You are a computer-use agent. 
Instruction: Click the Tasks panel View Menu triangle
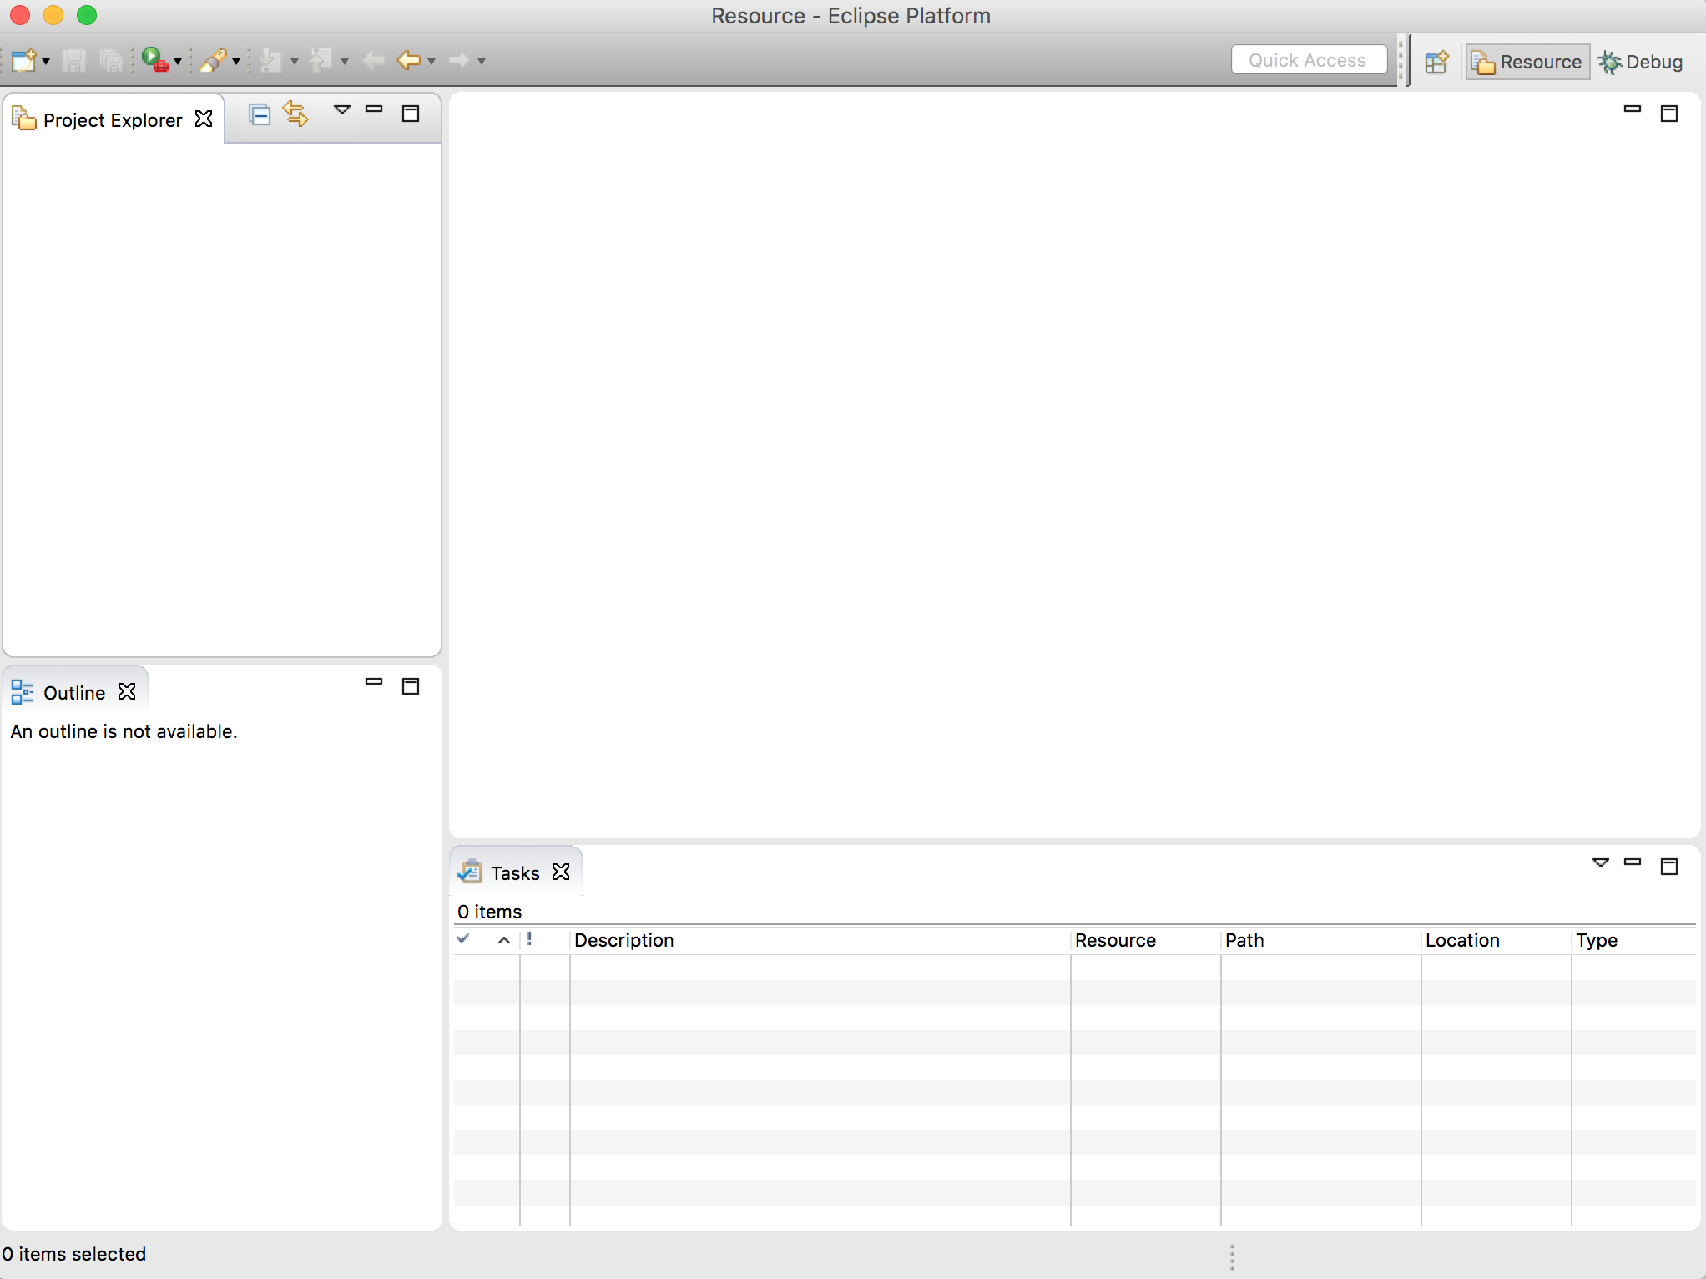[1600, 862]
